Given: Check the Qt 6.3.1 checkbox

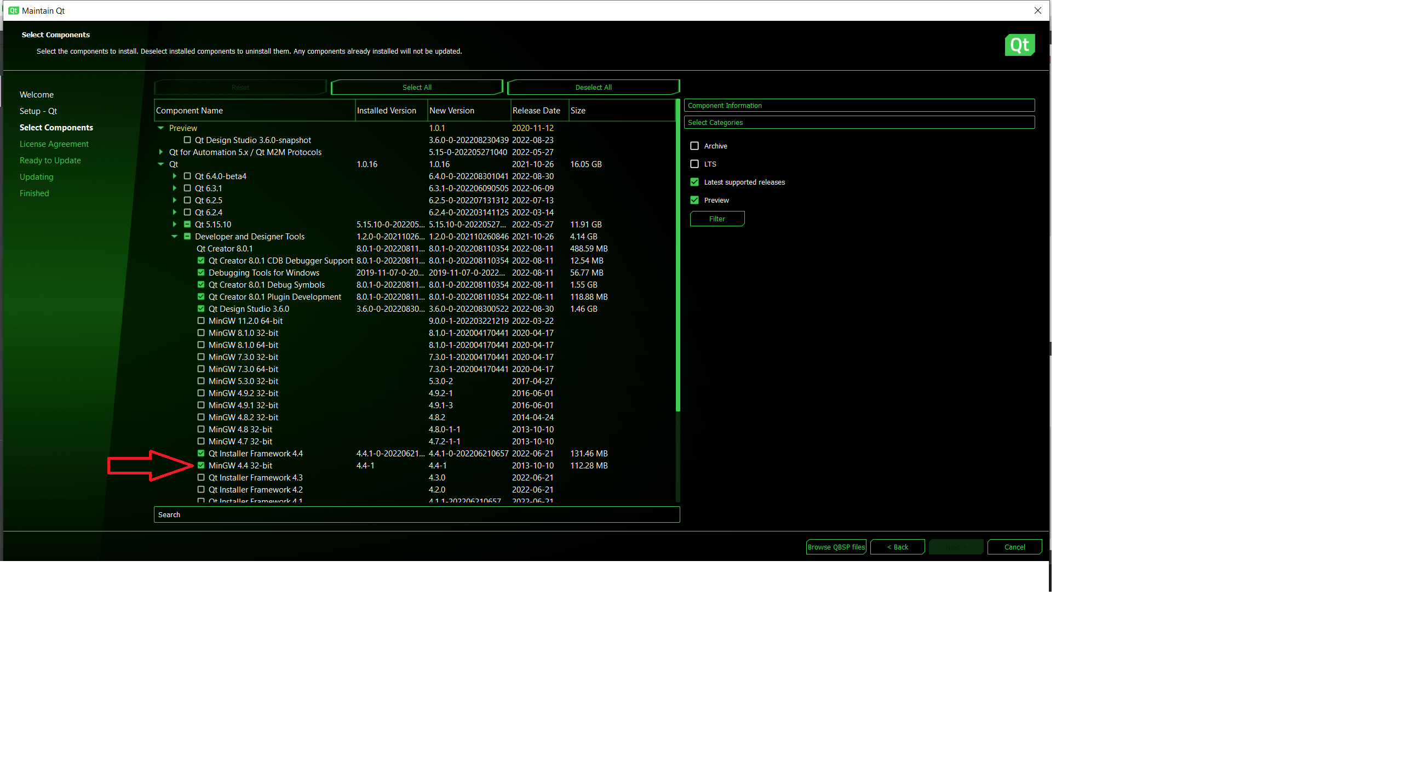Looking at the screenshot, I should (x=187, y=188).
